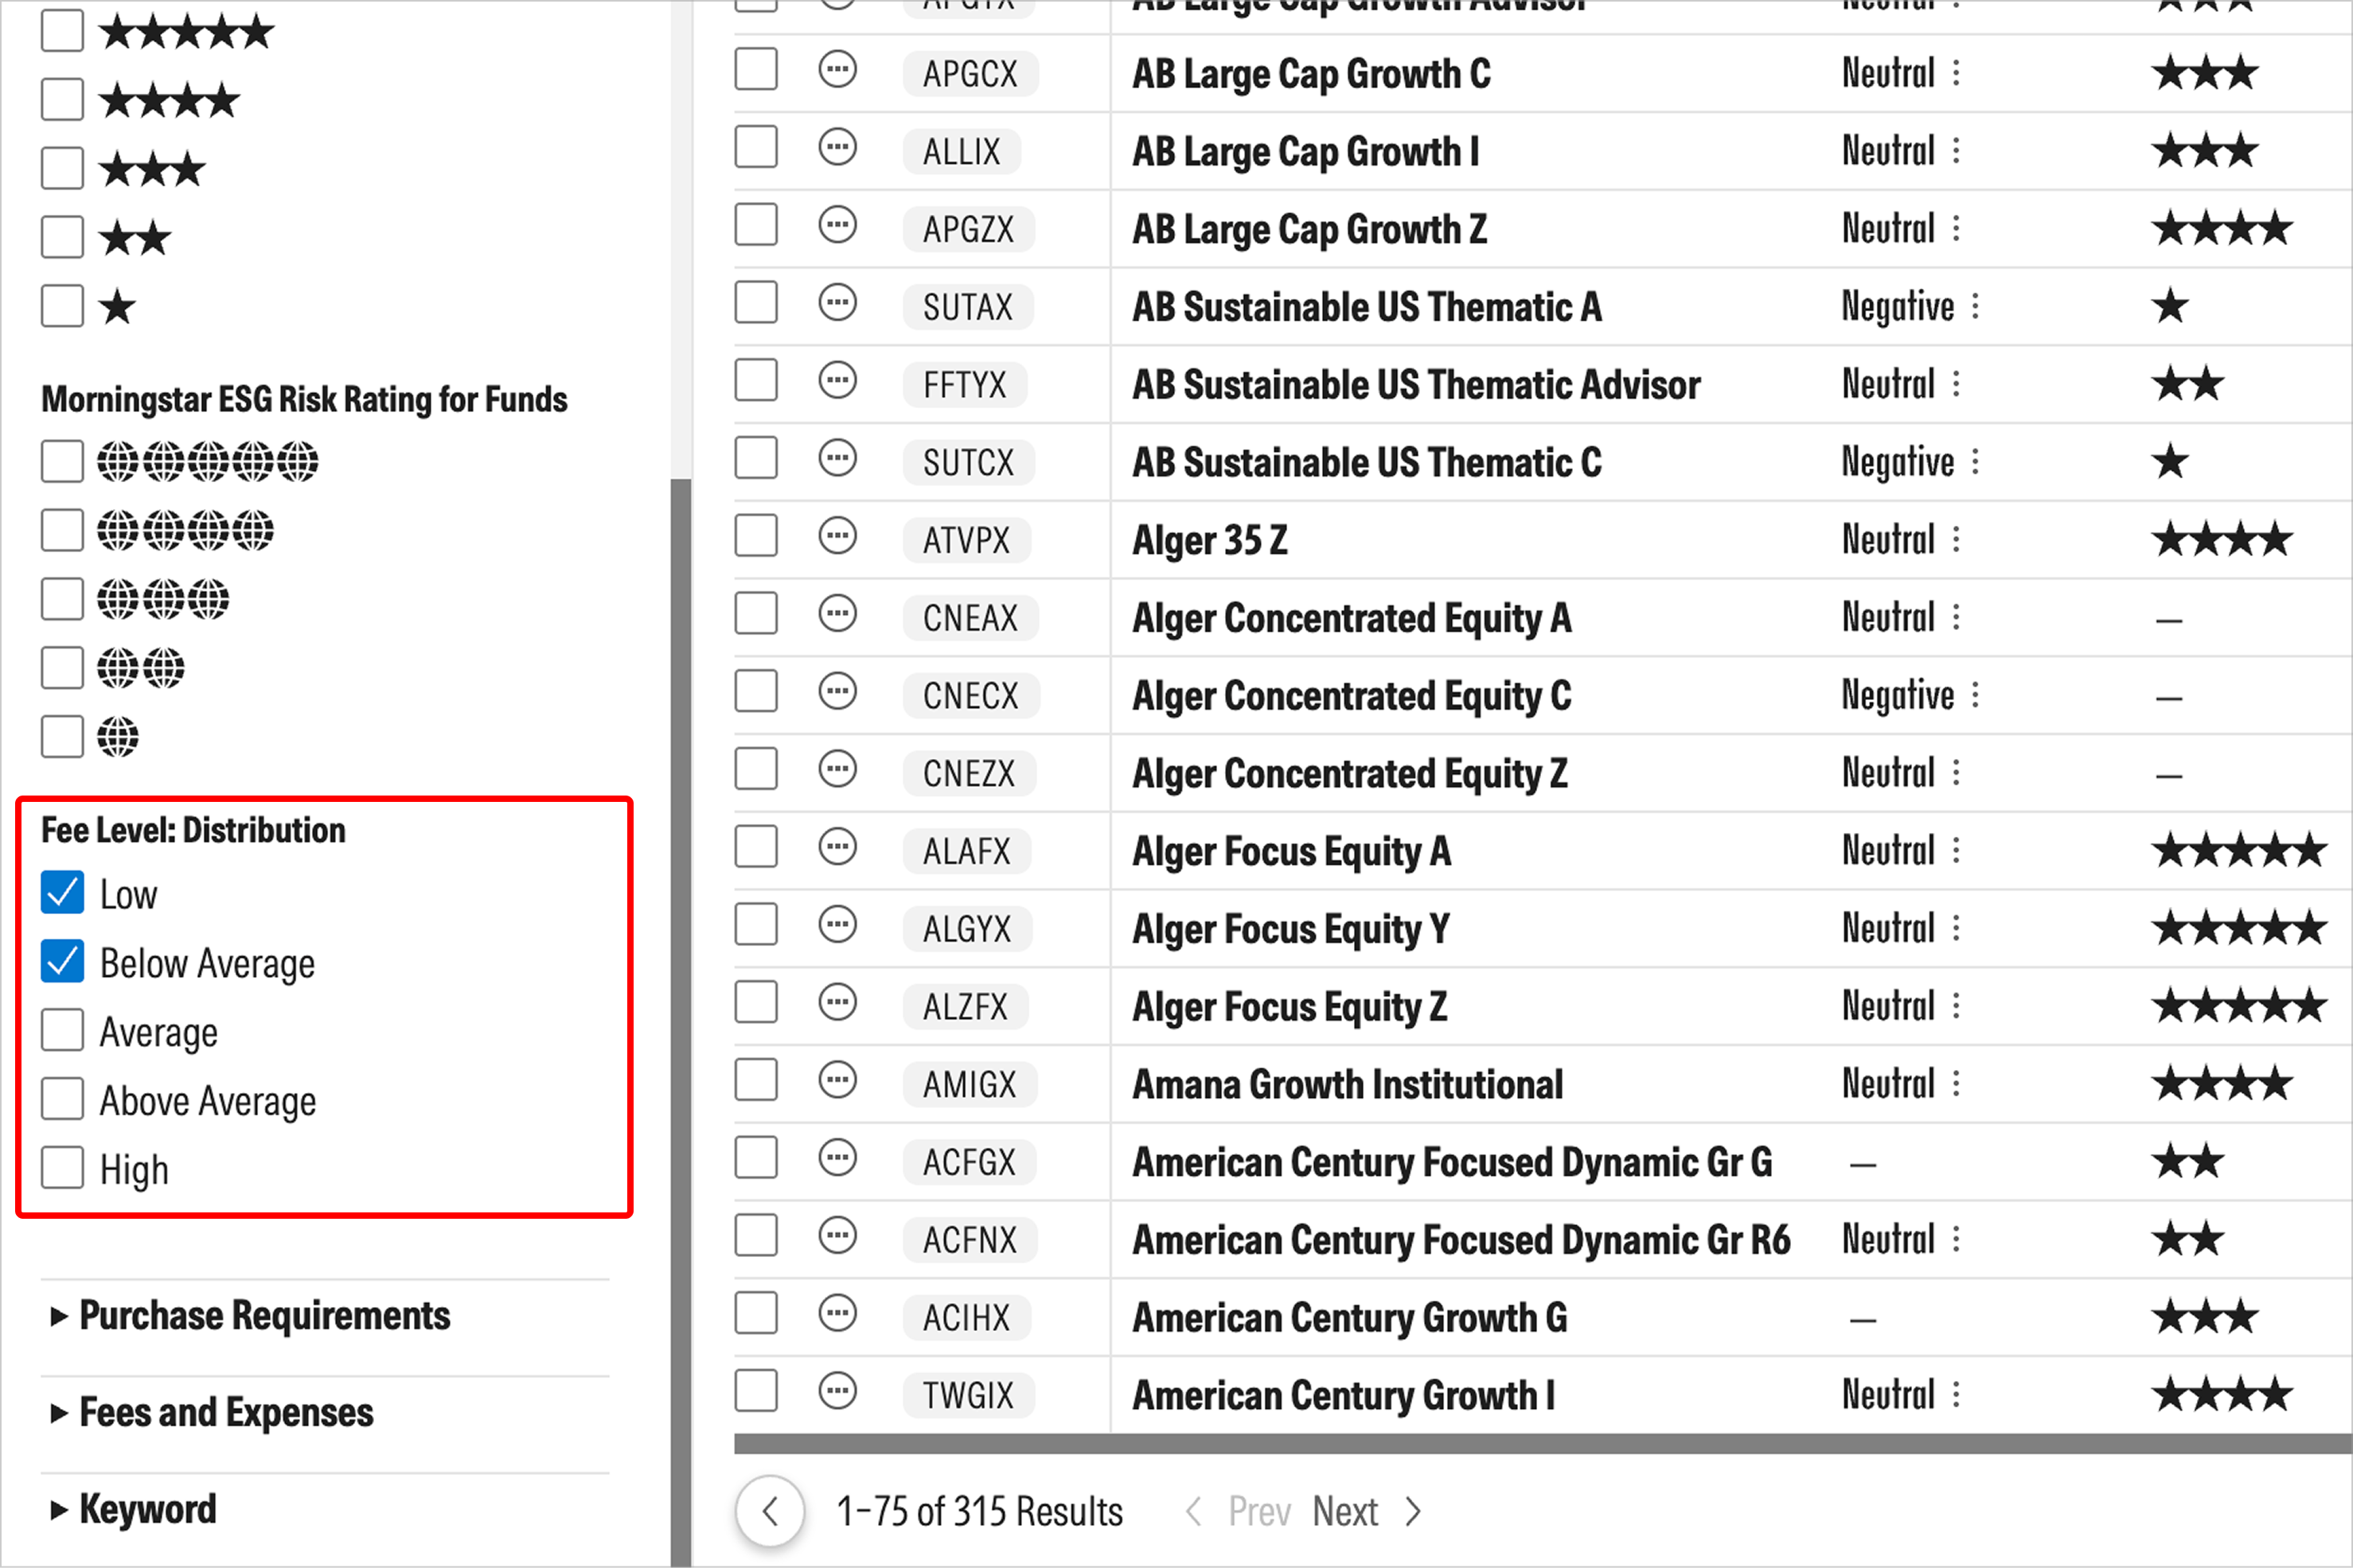Check the Average fee level box
Screen dimensions: 2353x1568
click(x=62, y=1031)
